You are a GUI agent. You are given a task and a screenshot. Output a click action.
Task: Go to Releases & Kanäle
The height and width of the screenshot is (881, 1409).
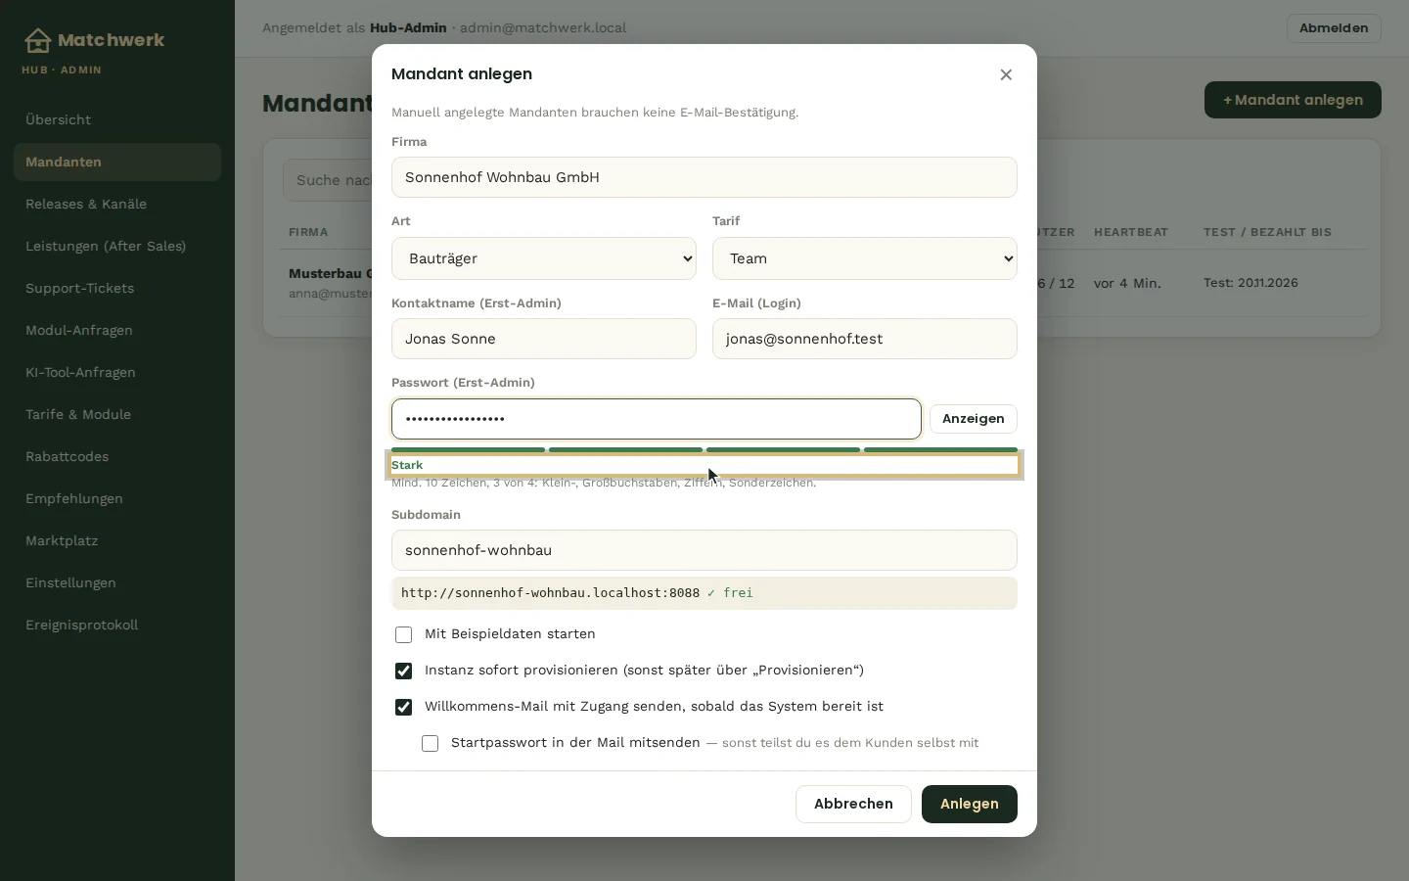click(117, 204)
